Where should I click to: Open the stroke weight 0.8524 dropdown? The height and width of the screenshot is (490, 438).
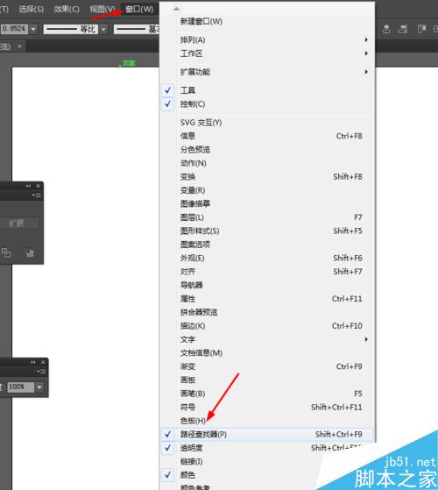[x=33, y=30]
